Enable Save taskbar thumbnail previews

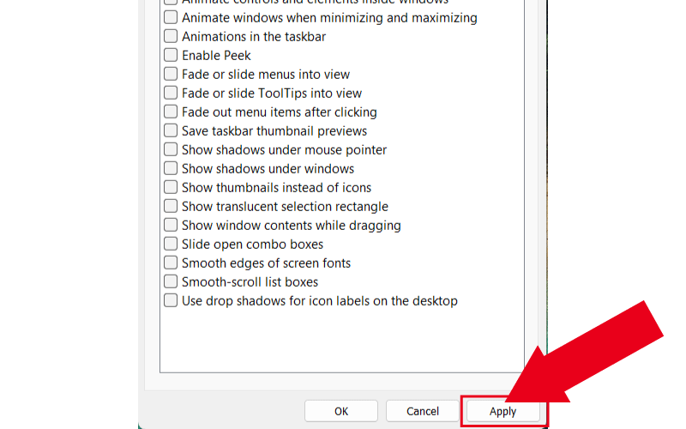point(171,130)
